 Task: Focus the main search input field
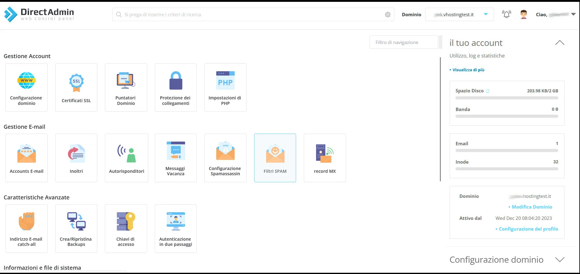253,14
